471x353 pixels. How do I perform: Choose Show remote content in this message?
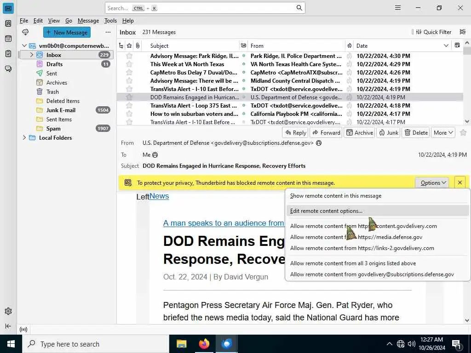pos(377,196)
